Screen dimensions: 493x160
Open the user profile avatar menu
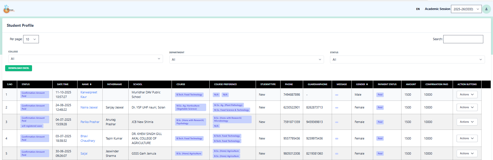[486, 9]
